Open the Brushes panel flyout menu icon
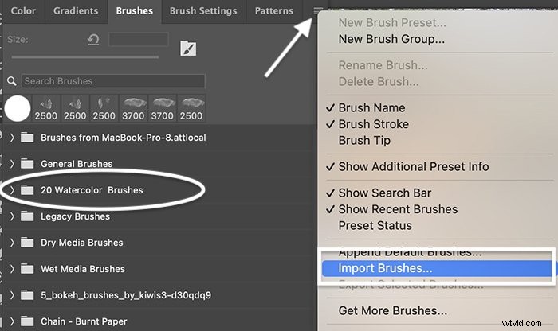 318,11
